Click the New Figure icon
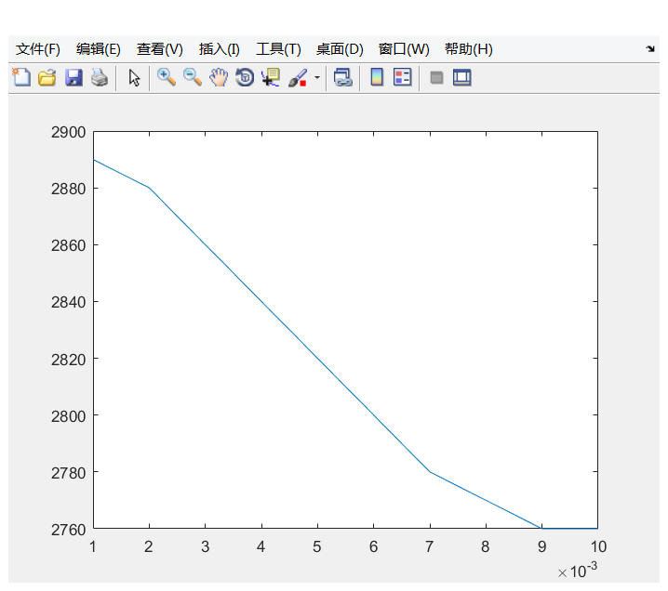 [21, 78]
